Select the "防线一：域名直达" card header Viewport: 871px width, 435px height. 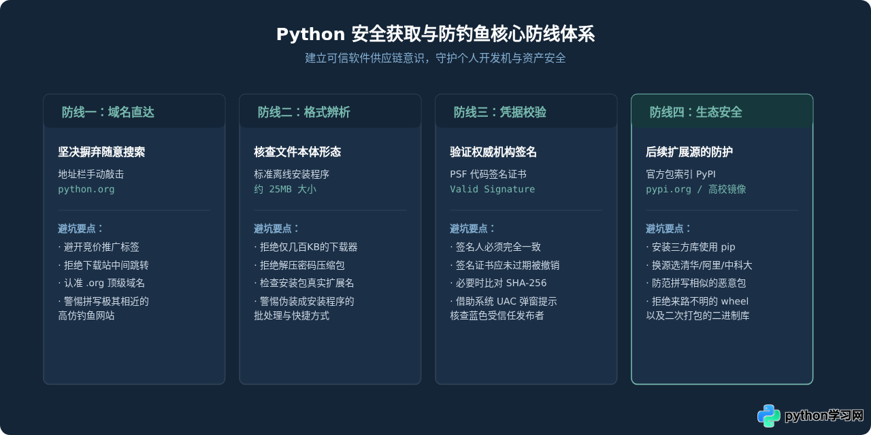tap(134, 111)
